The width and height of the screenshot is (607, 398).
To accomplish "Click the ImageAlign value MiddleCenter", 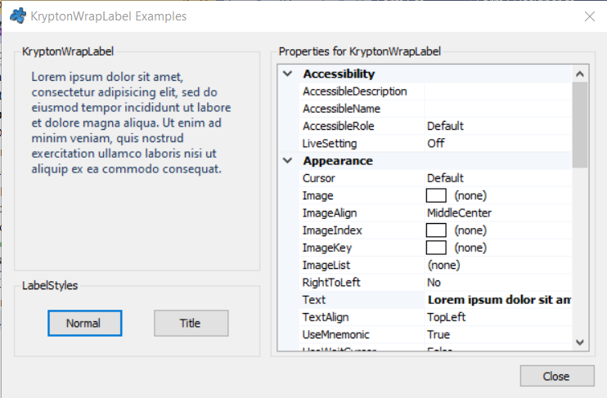I will tap(459, 213).
